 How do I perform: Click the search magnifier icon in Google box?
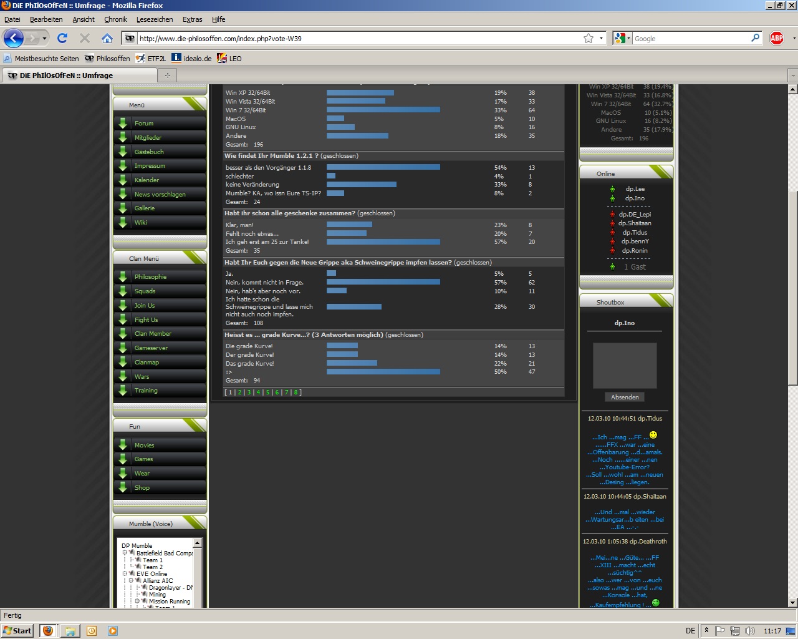click(755, 38)
